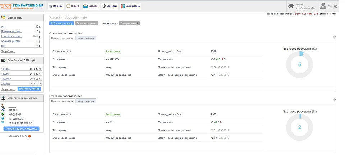Select Процесс рассылки tab in test34423234 report
The image size is (345, 156).
coord(62,38)
